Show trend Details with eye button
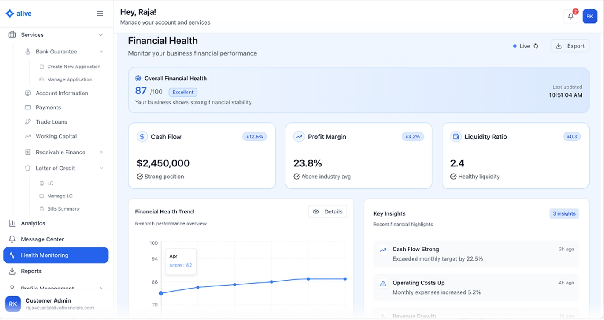604x320 pixels. point(327,212)
